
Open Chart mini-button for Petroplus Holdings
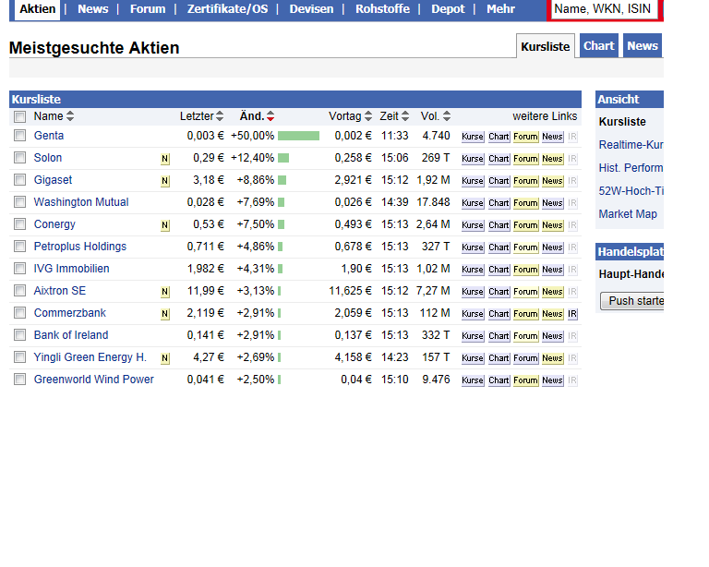[499, 247]
